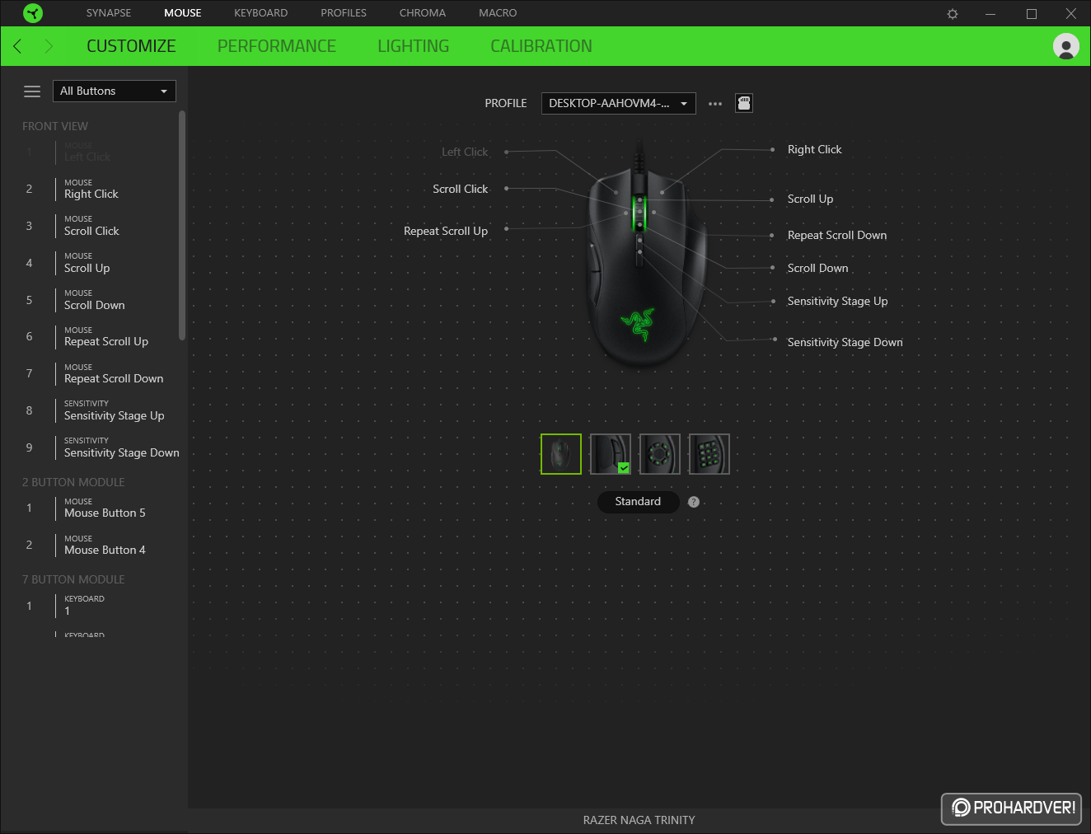1091x834 pixels.
Task: Open the PERFORMANCE subtab
Action: (x=277, y=46)
